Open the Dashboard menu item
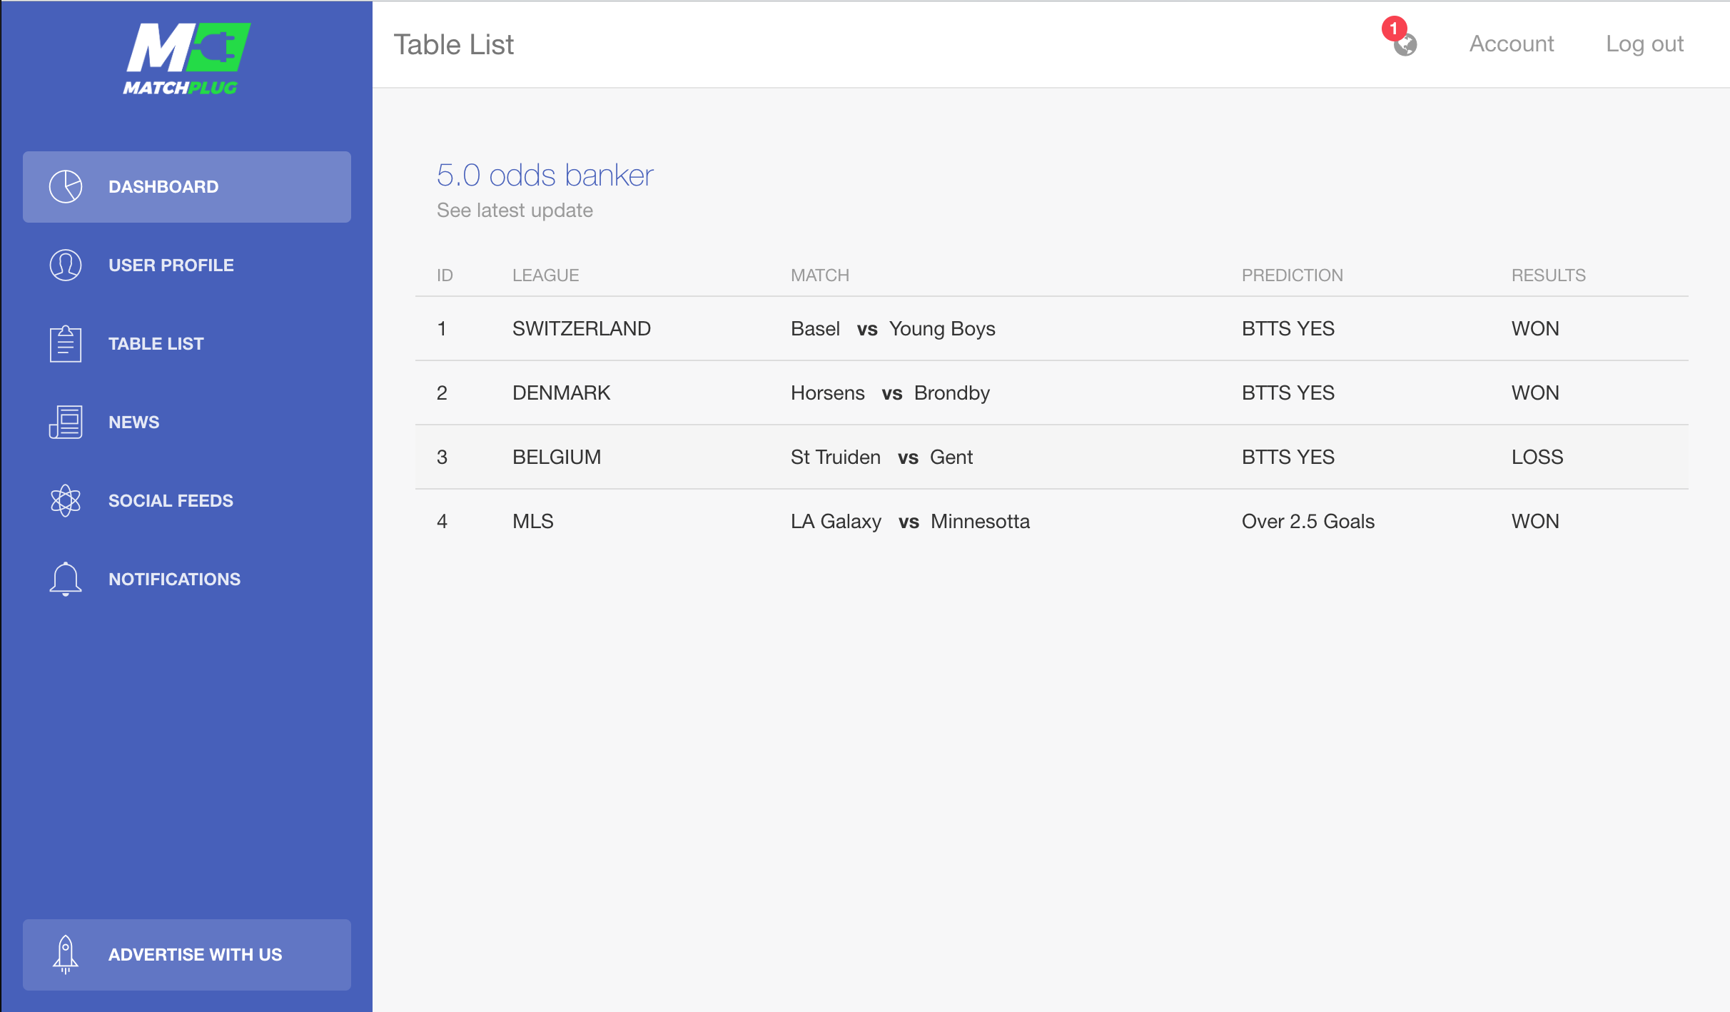 pyautogui.click(x=187, y=186)
